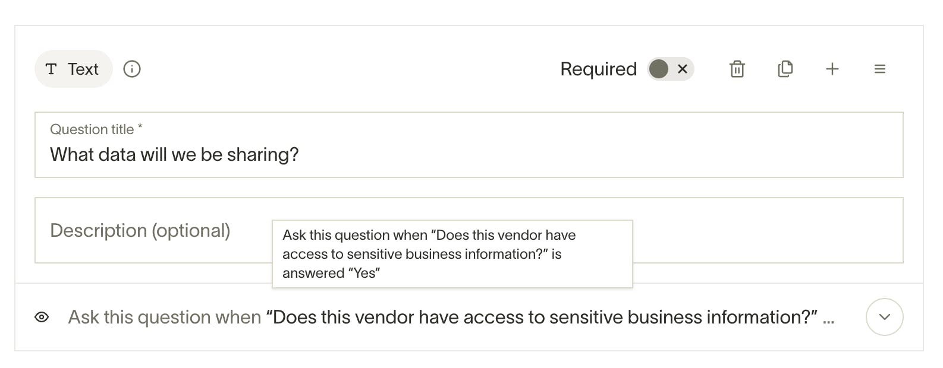Duplicate the question using the copy icon
The width and height of the screenshot is (943, 368).
point(785,69)
